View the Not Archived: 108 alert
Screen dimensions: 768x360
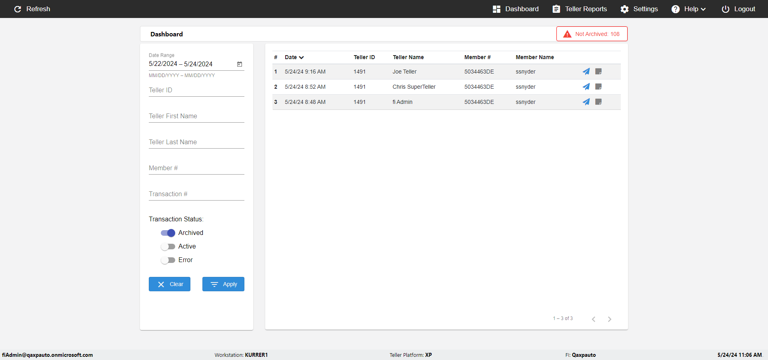coord(592,34)
